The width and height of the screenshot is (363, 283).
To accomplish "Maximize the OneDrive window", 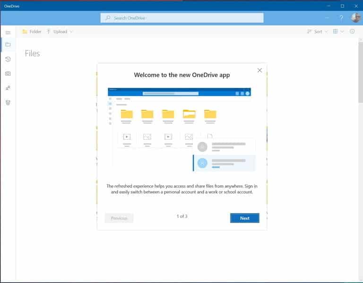I will [x=342, y=6].
